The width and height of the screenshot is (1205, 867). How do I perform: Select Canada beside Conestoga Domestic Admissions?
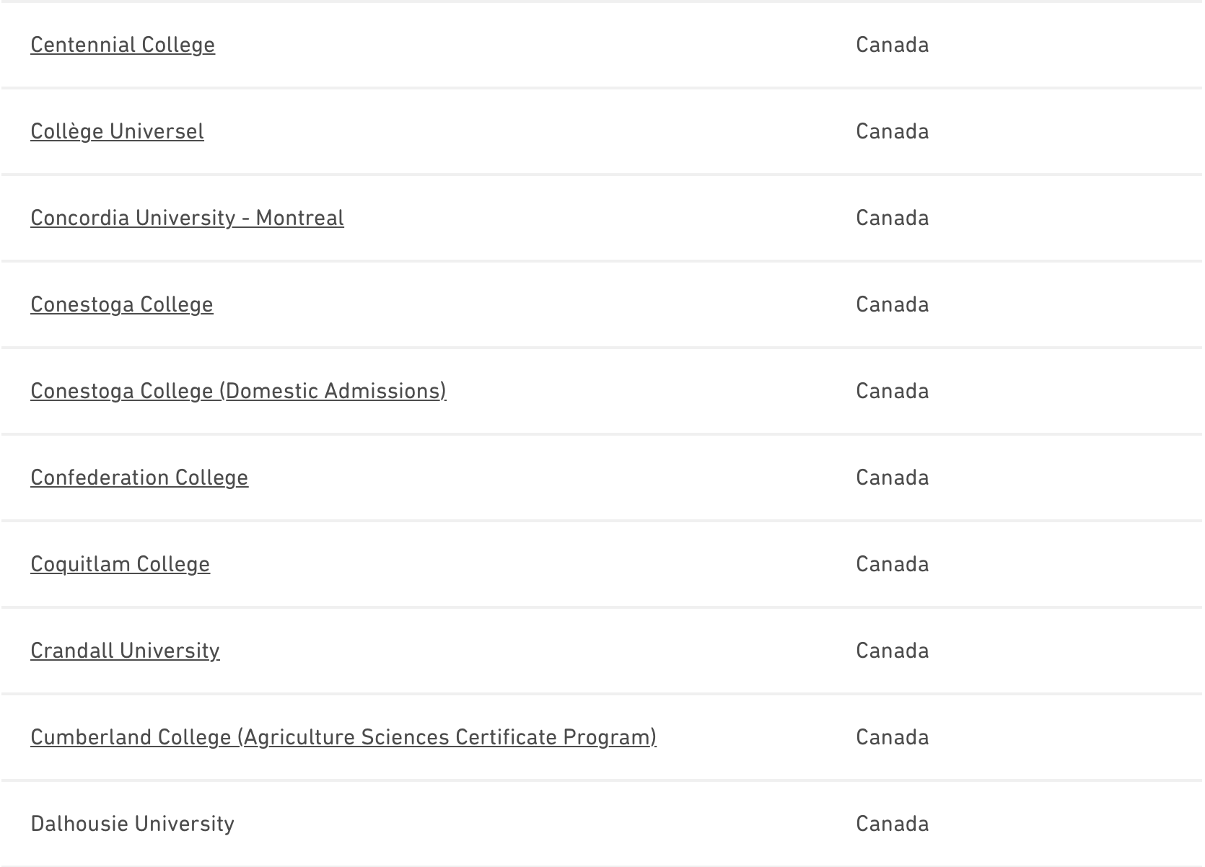pos(892,391)
